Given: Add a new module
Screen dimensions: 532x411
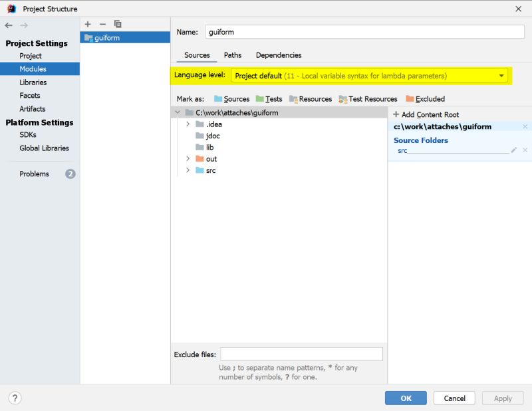Looking at the screenshot, I should (x=87, y=24).
